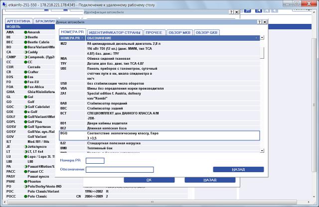
Task: Close the Идентификация автомобиля dialog
Action: coord(236,12)
